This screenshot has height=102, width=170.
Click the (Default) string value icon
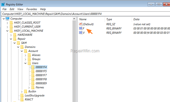coord(81,24)
